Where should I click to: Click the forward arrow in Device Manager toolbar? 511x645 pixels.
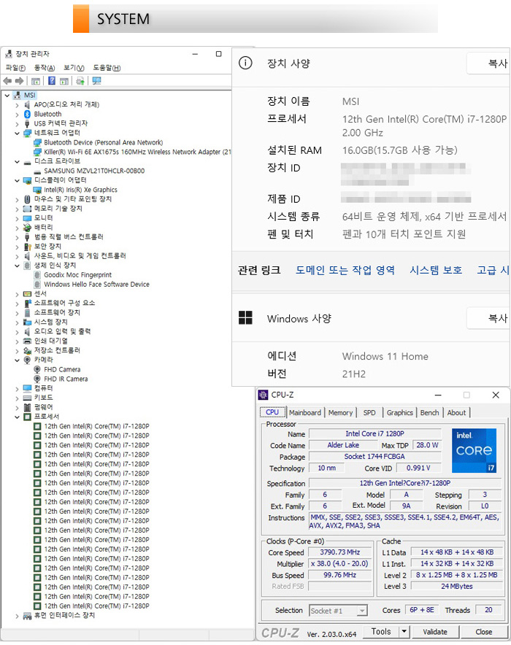pyautogui.click(x=19, y=81)
